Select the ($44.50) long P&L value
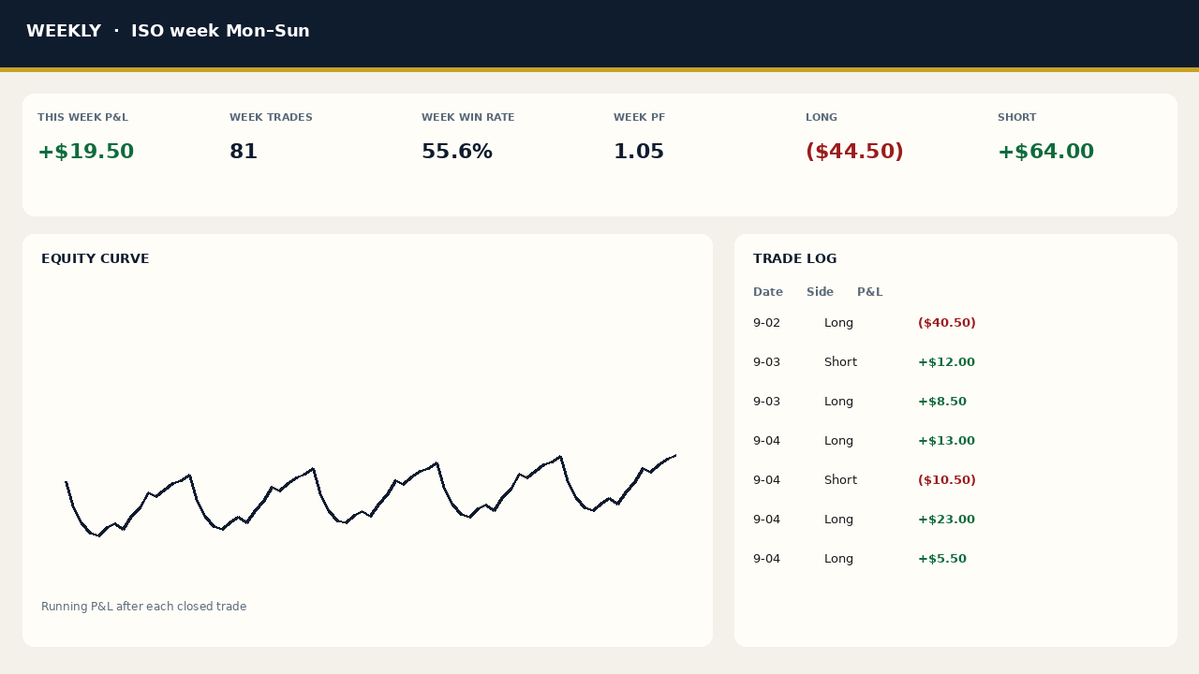1199x674 pixels. [854, 152]
